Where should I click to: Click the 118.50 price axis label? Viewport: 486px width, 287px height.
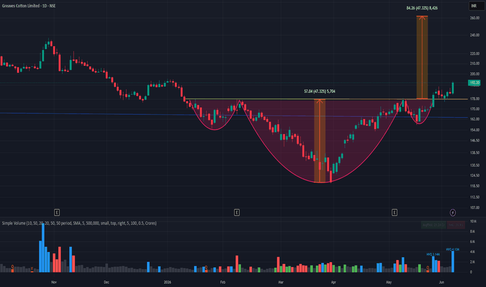point(475,186)
